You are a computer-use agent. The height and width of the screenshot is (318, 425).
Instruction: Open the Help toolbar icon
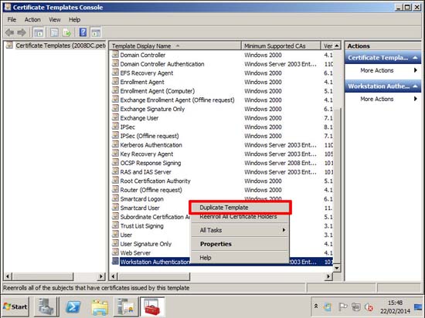(83, 32)
